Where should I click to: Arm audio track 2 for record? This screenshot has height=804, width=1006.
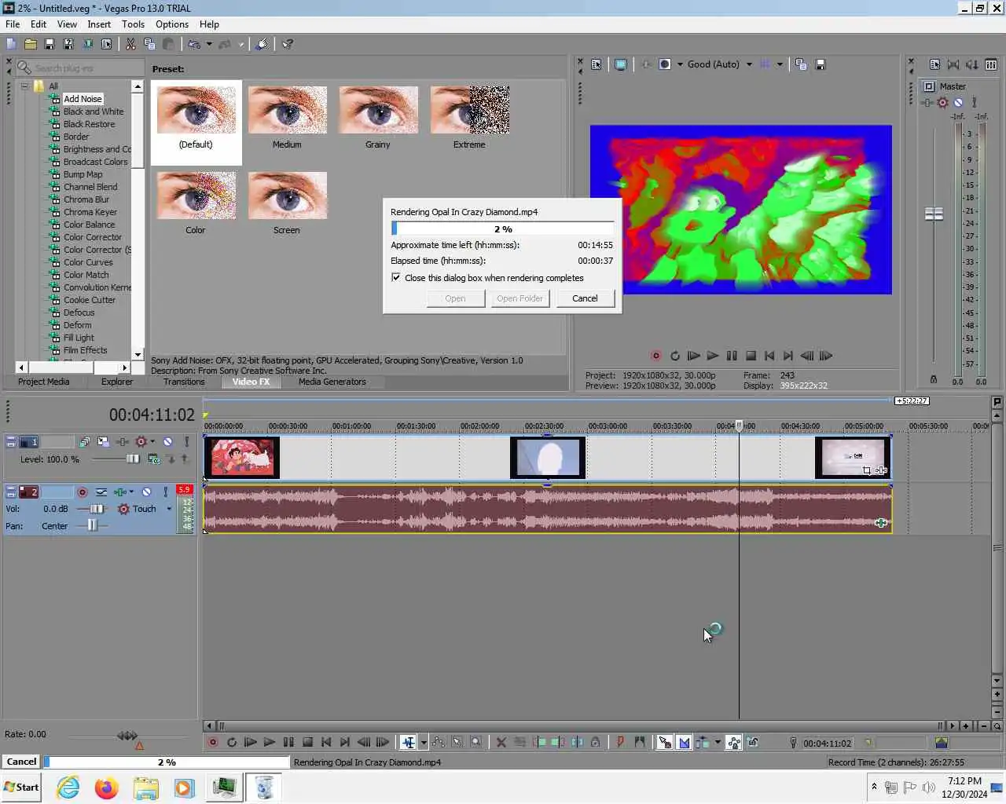tap(83, 492)
